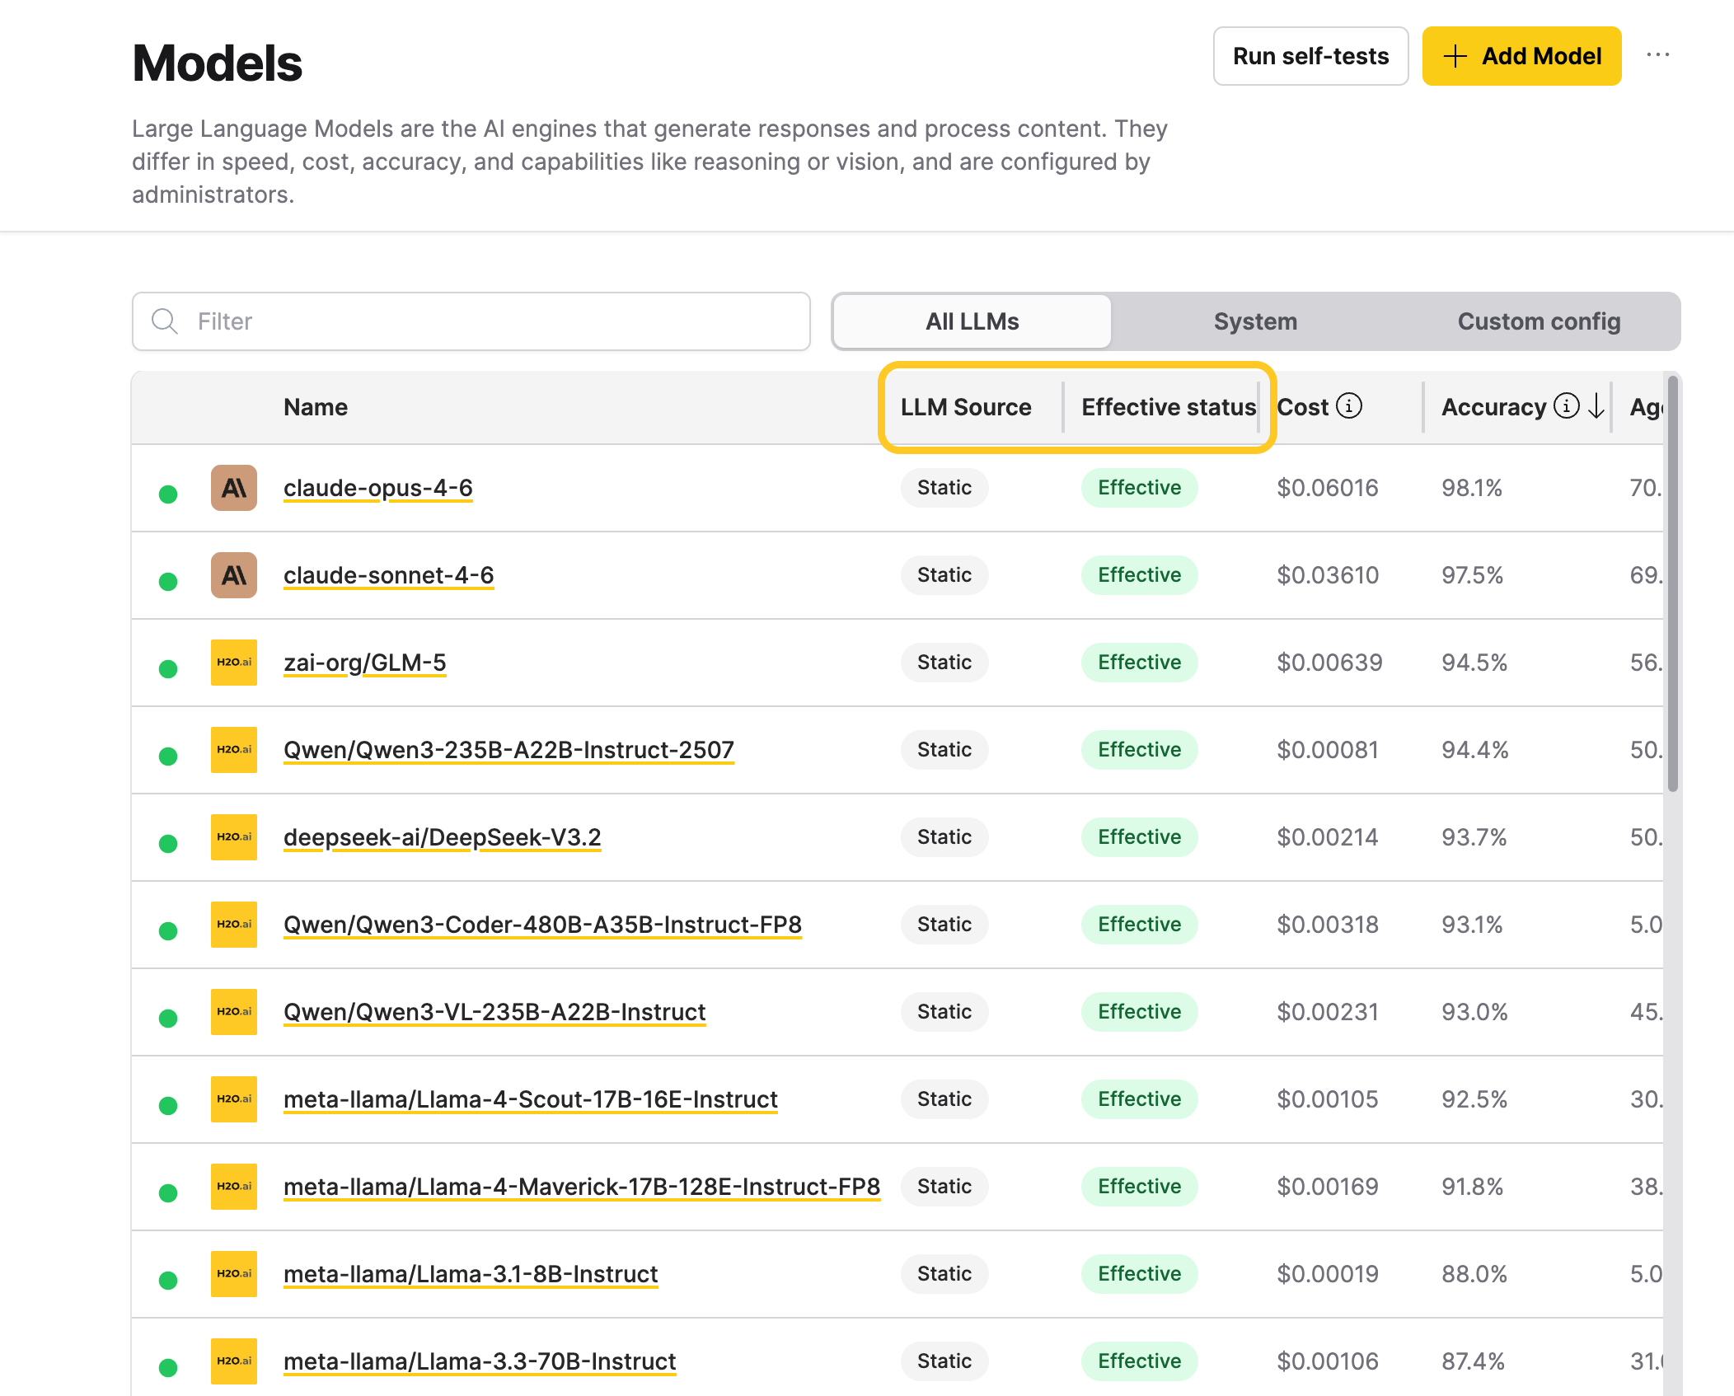Click the Effective status column header
Image resolution: width=1734 pixels, height=1396 pixels.
pyautogui.click(x=1169, y=407)
